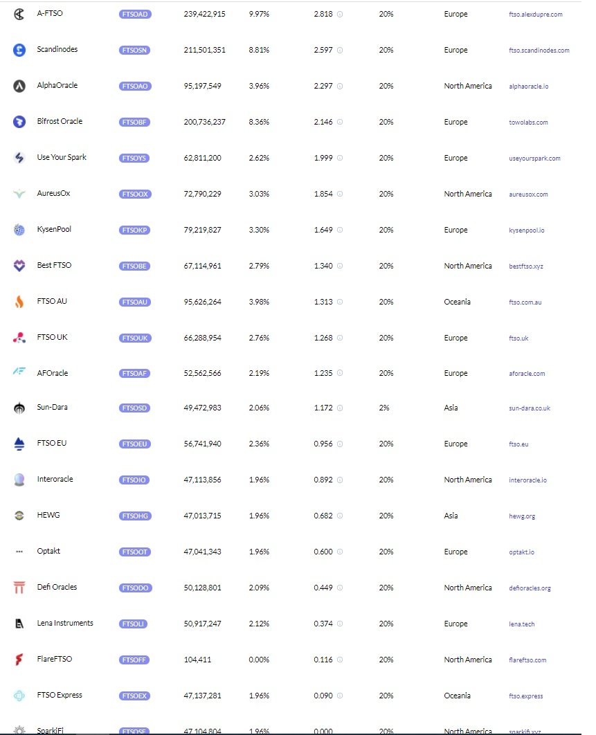Open ftso.alexdupre.com link
Viewport: 596px width, 735px height.
point(536,15)
